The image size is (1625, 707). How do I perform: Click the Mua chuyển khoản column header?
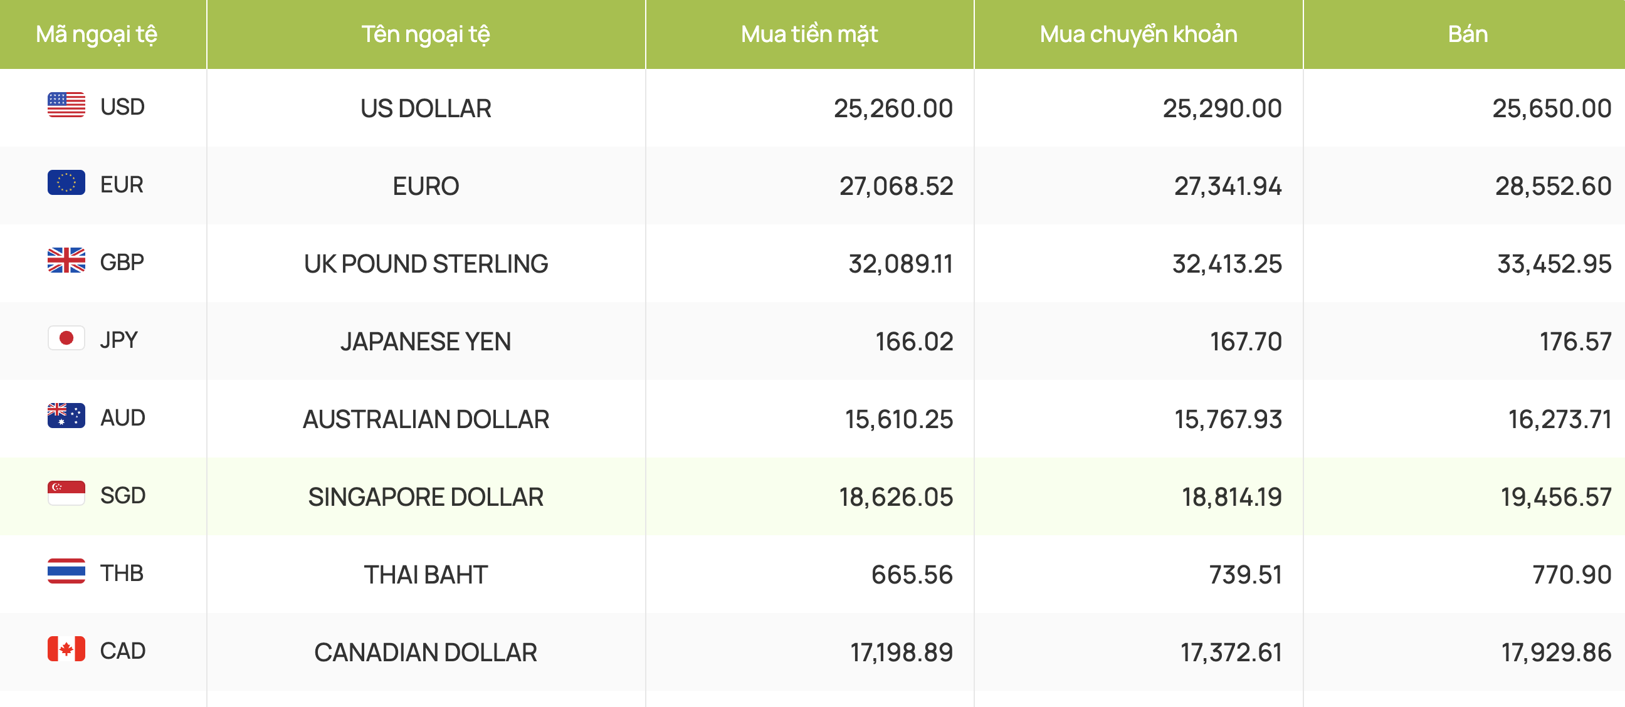1139,34
